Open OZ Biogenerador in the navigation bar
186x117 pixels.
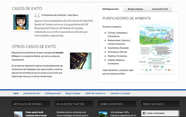tap(53, 93)
